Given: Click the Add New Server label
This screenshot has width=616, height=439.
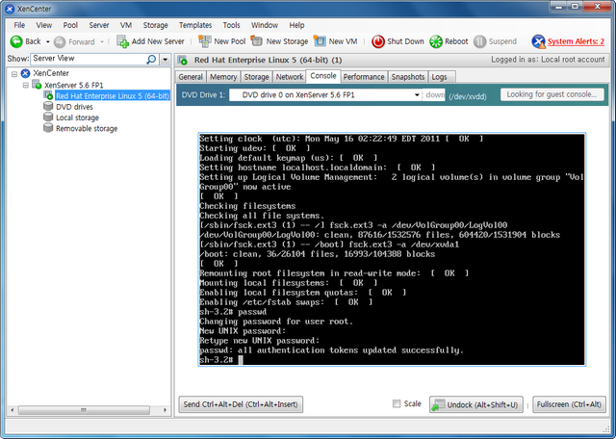Looking at the screenshot, I should click(x=158, y=41).
